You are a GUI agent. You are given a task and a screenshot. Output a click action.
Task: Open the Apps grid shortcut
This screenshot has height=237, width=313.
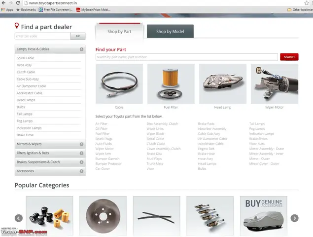coord(7,9)
